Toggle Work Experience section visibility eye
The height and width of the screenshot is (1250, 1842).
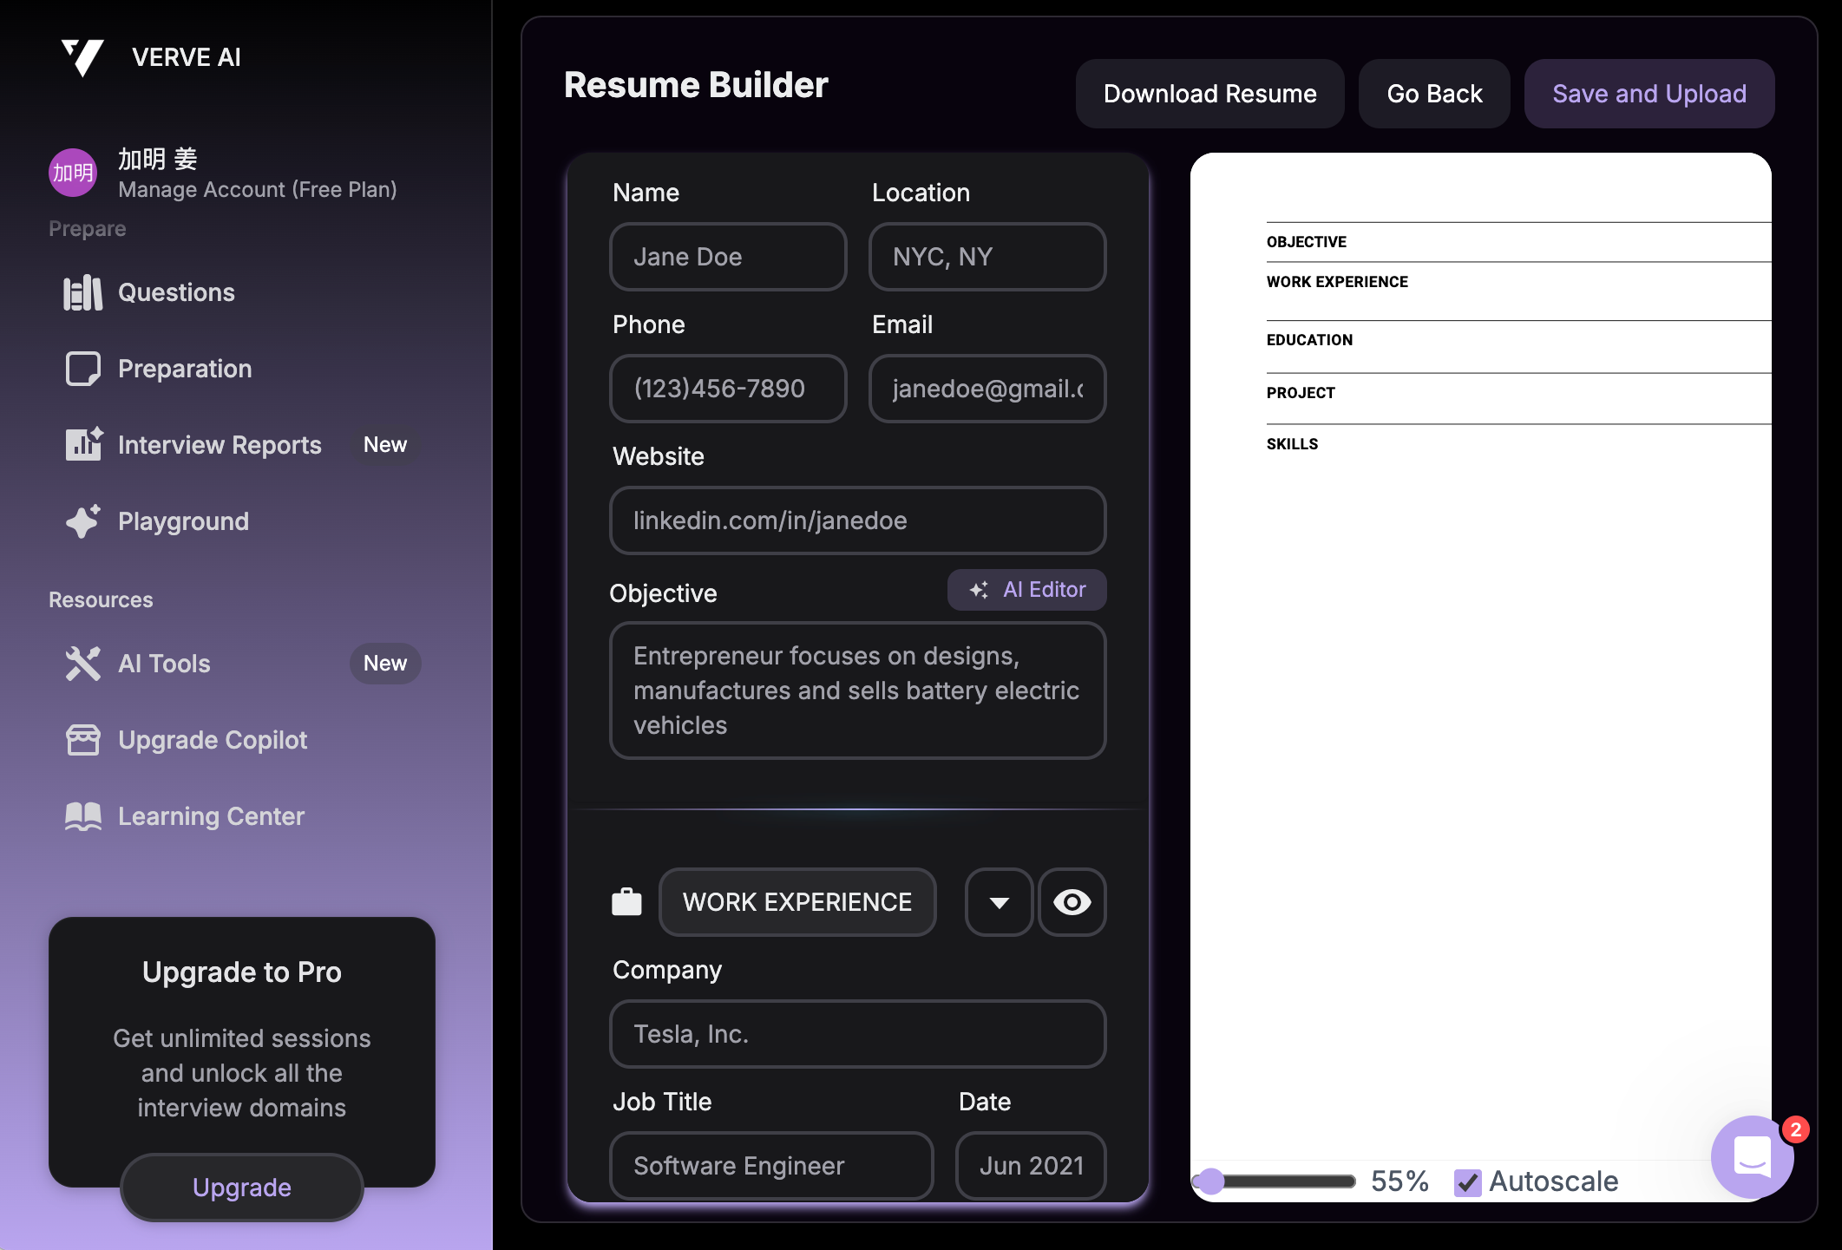pyautogui.click(x=1072, y=902)
